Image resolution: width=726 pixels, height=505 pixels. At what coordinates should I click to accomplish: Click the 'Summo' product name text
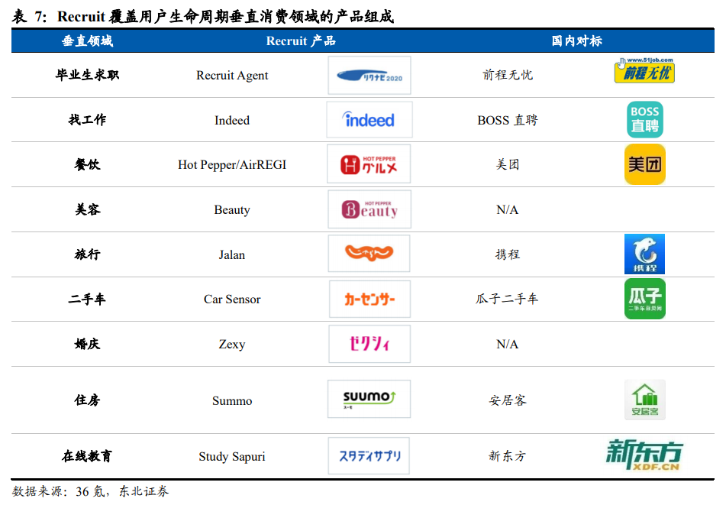click(232, 400)
